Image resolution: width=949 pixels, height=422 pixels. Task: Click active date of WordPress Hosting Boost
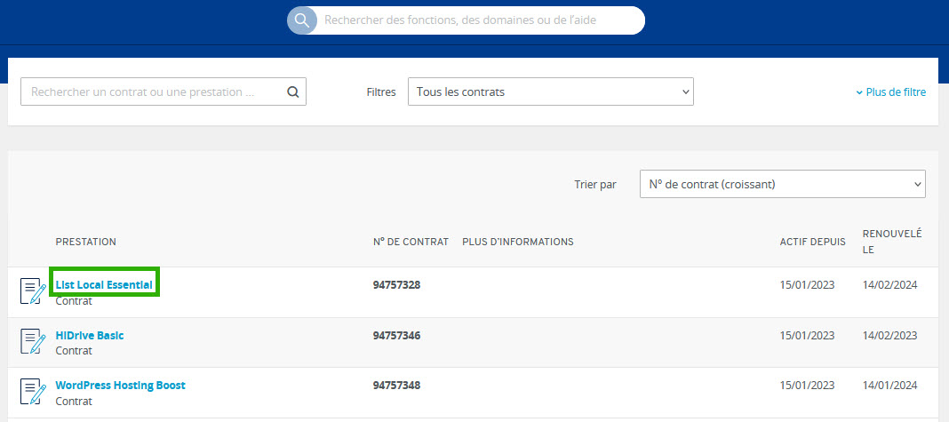[808, 385]
